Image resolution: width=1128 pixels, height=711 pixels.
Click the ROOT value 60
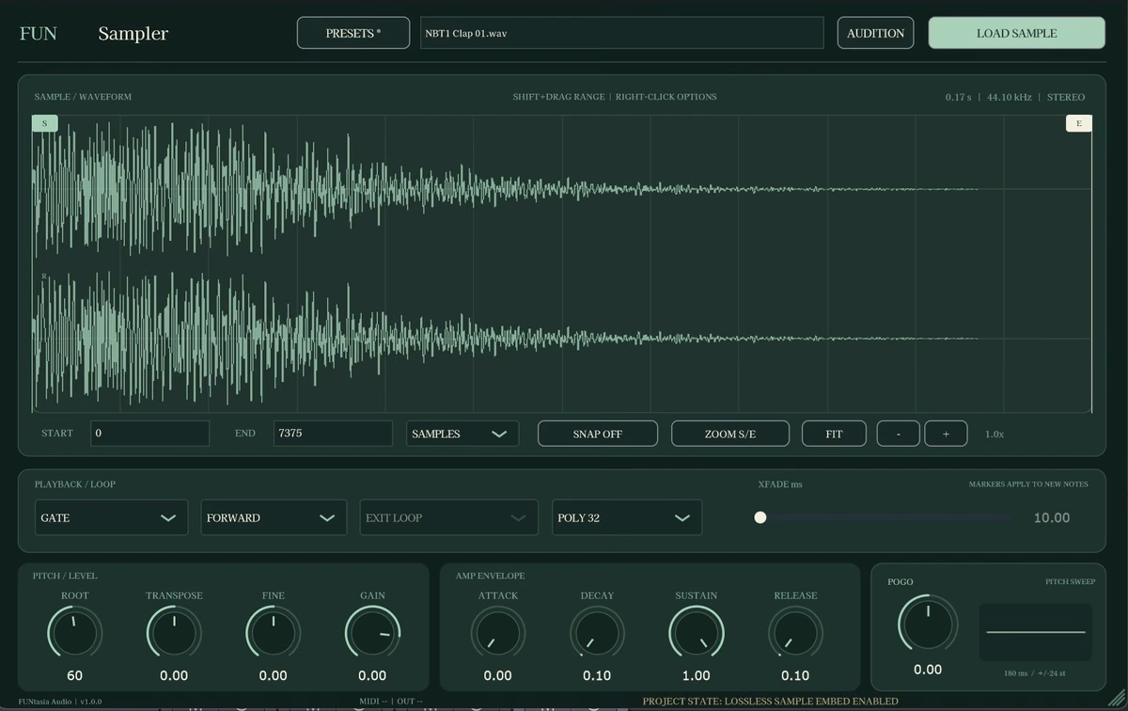[x=75, y=675]
